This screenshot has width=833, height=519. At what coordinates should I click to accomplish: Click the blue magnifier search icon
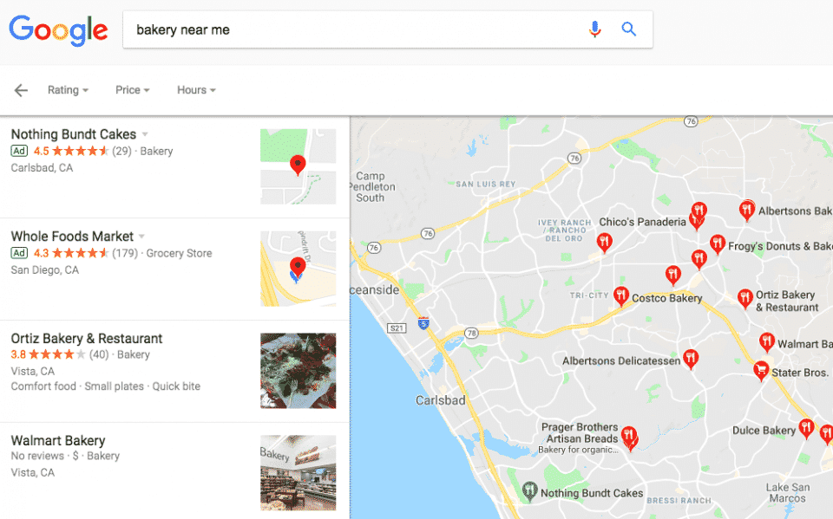(x=628, y=29)
